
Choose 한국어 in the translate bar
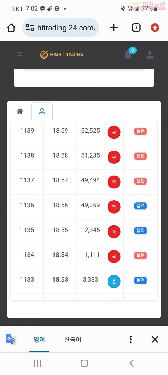click(x=73, y=340)
